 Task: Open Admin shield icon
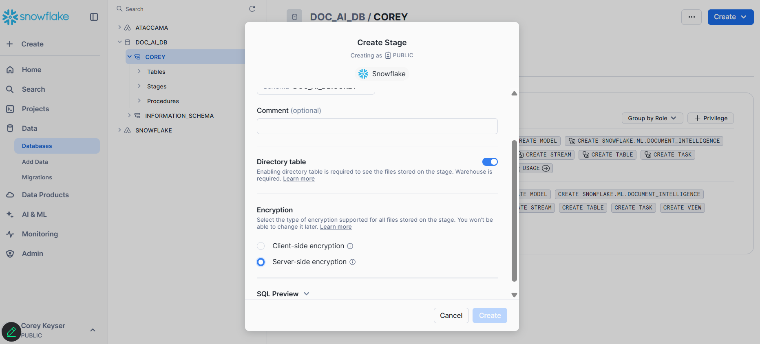coord(10,254)
